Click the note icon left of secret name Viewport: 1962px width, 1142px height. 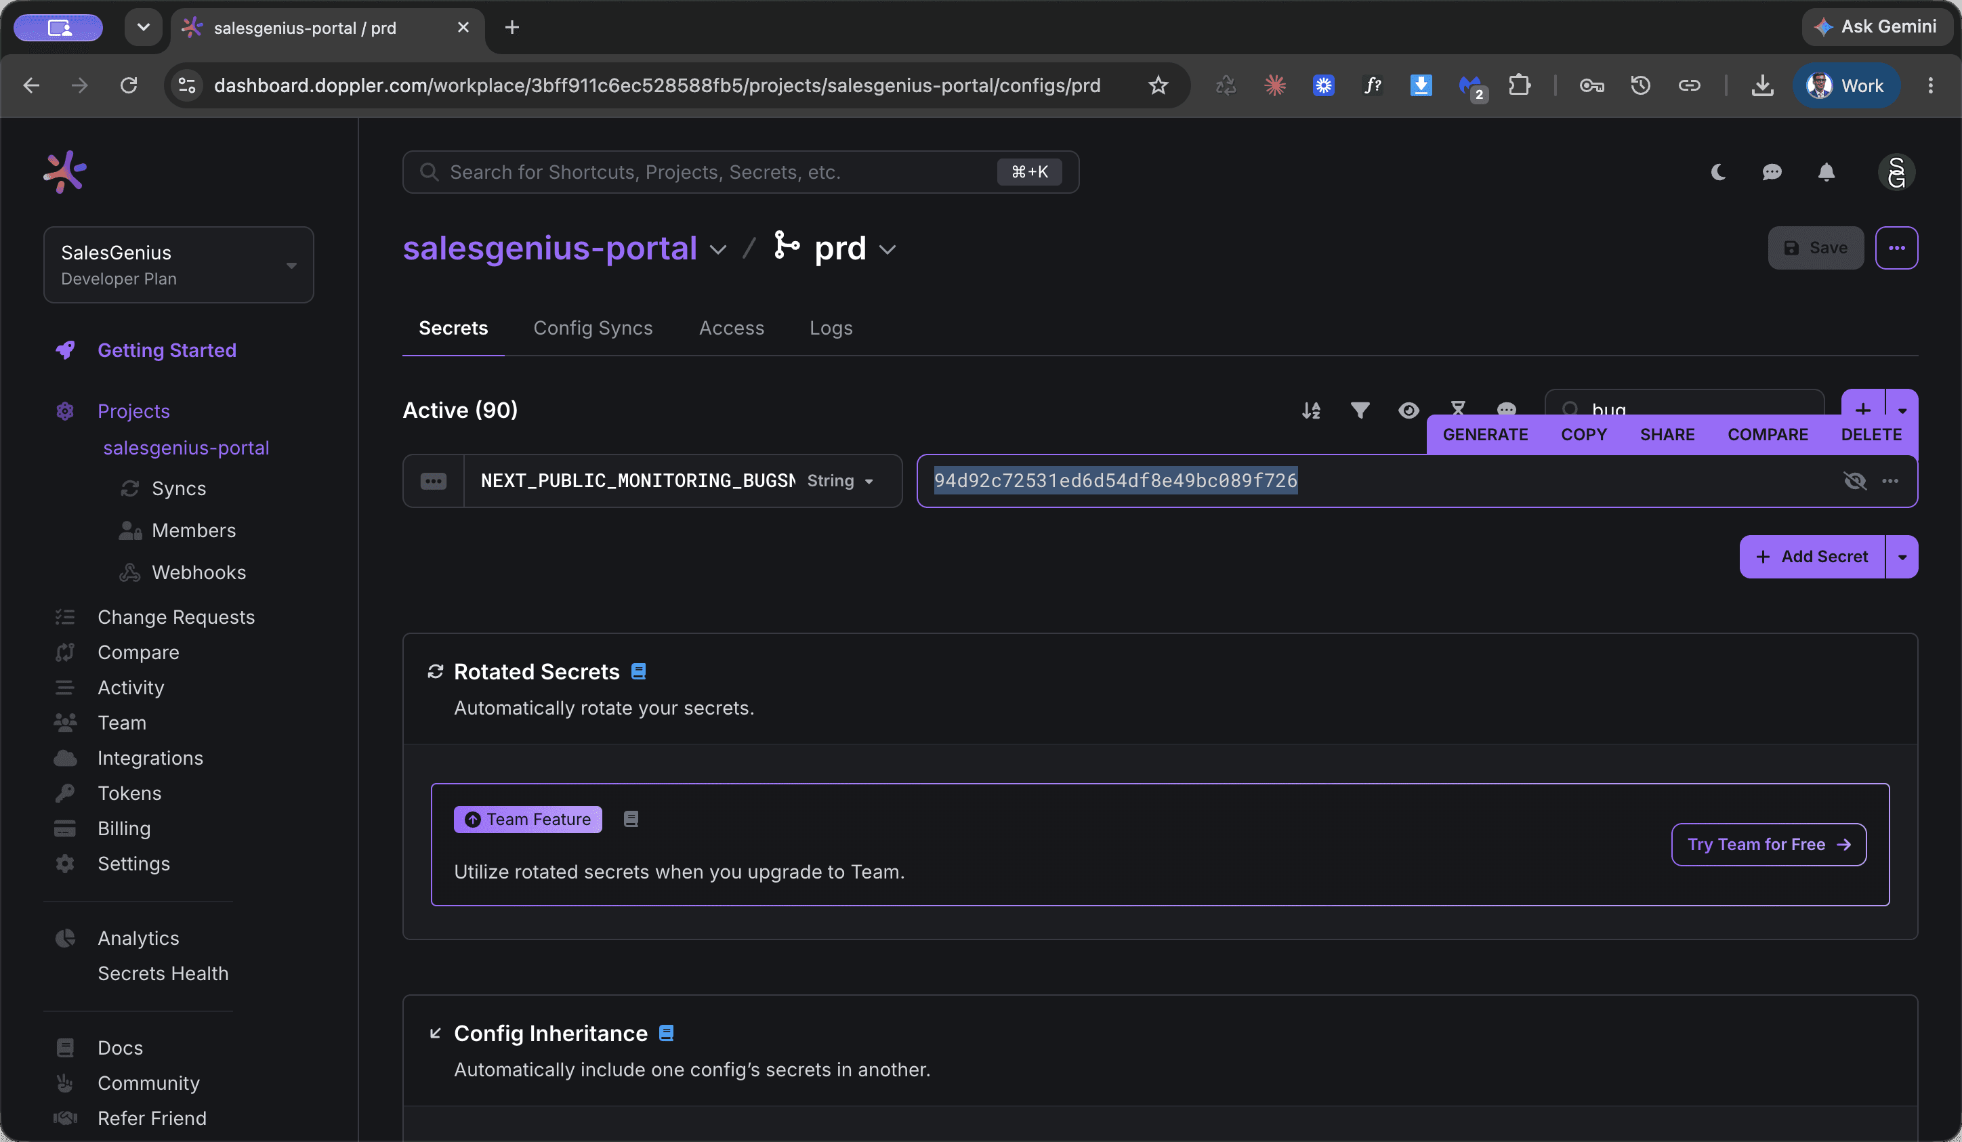[x=434, y=481]
